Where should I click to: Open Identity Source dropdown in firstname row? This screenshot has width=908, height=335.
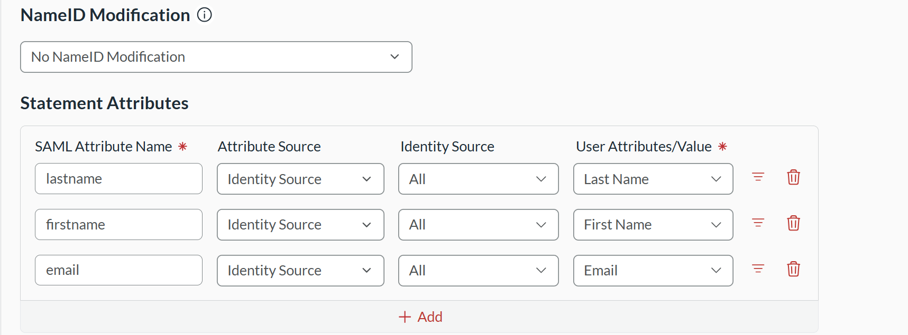[478, 225]
